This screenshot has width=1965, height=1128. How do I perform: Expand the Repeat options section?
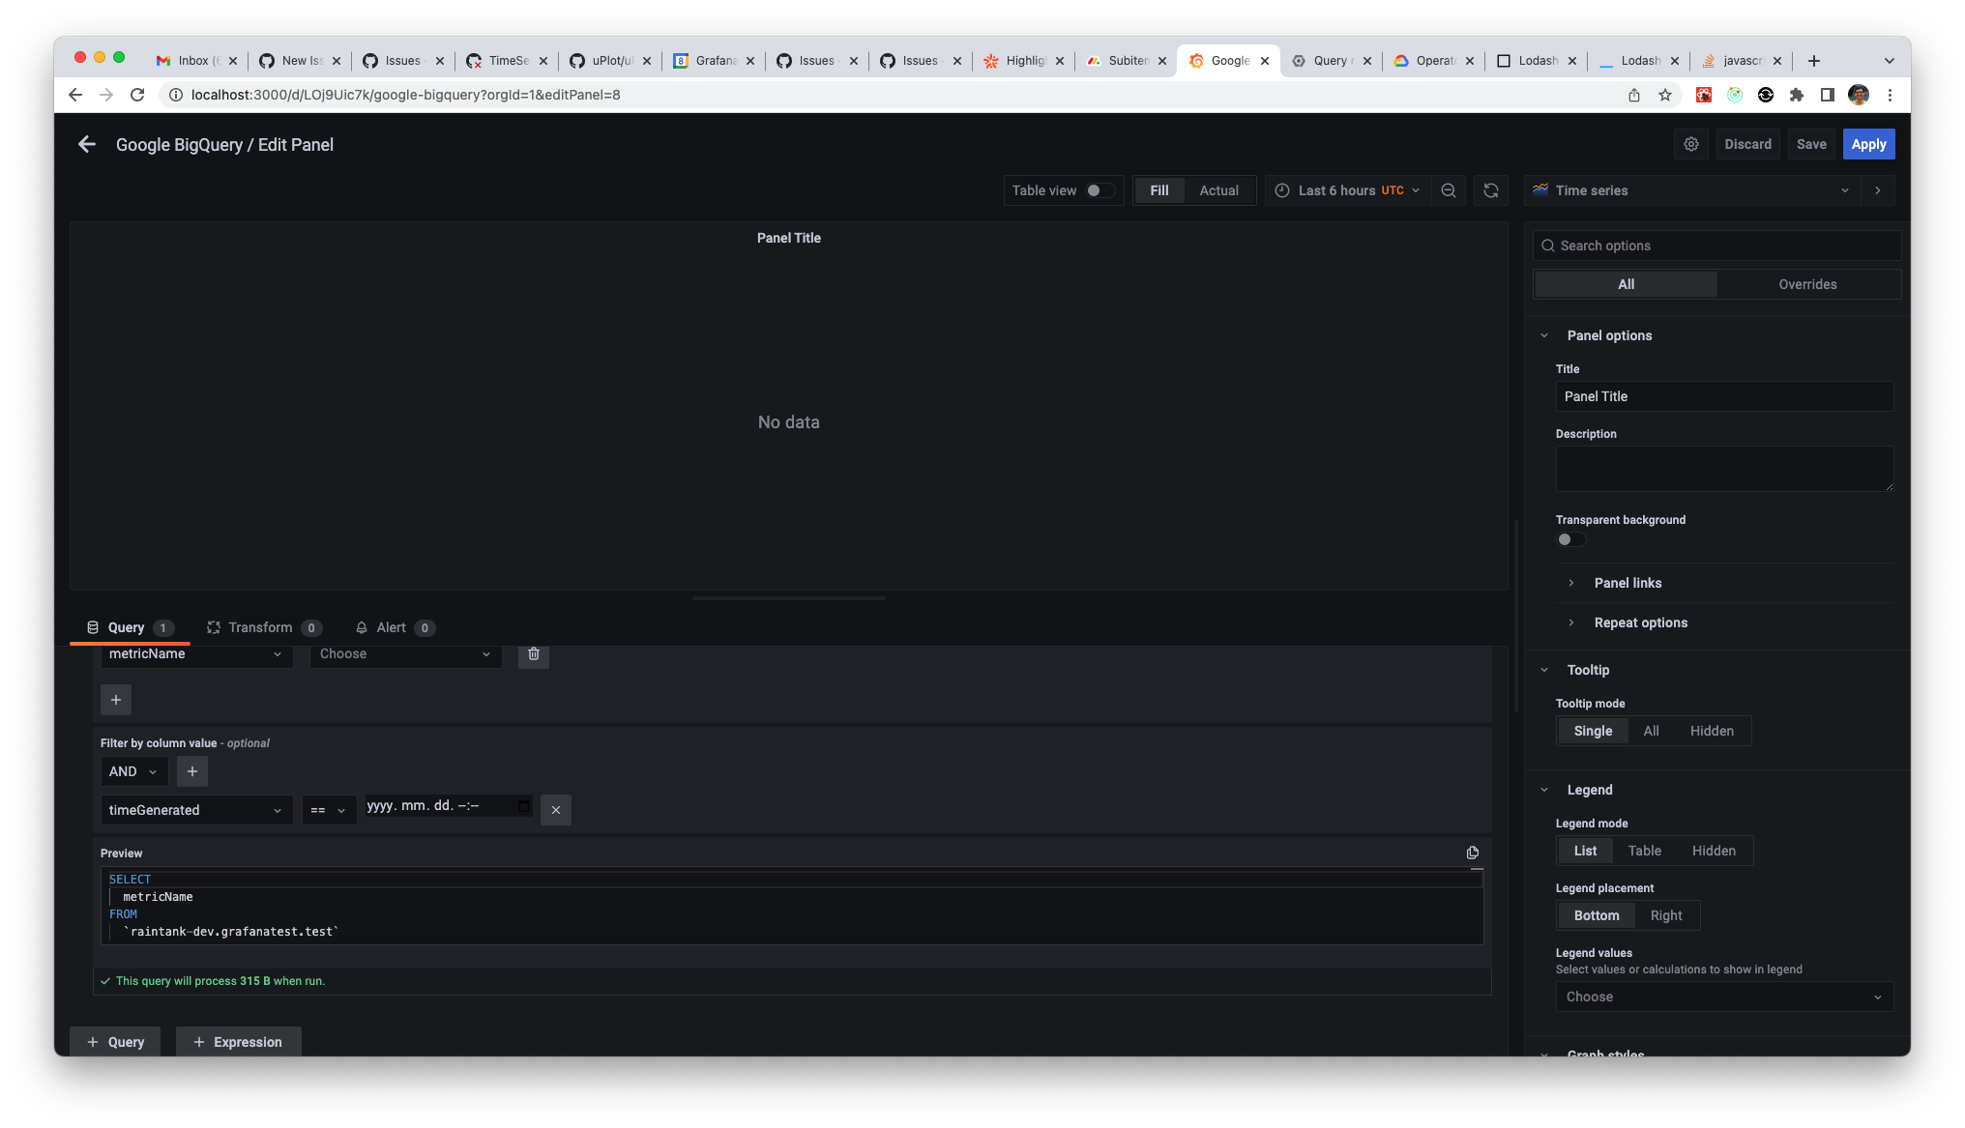pos(1640,622)
